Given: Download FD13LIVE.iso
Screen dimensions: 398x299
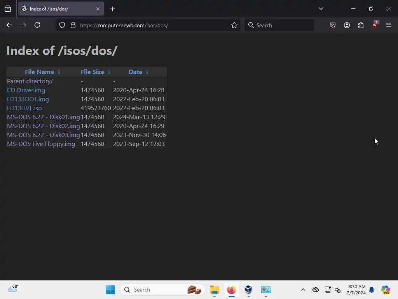Looking at the screenshot, I should coord(24,108).
